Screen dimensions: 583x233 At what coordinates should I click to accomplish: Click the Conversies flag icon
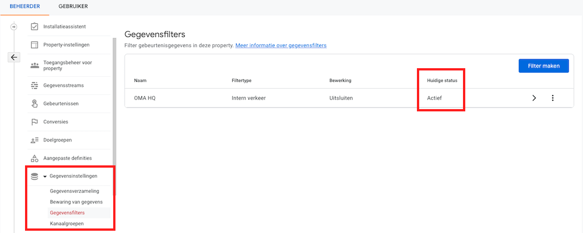coord(34,122)
